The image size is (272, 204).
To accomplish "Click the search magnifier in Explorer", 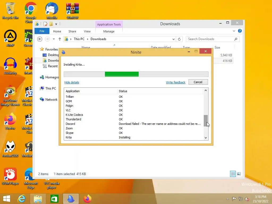I will pyautogui.click(x=236, y=39).
